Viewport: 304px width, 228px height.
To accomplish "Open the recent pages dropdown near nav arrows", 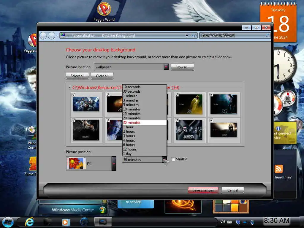I will pyautogui.click(x=57, y=36).
